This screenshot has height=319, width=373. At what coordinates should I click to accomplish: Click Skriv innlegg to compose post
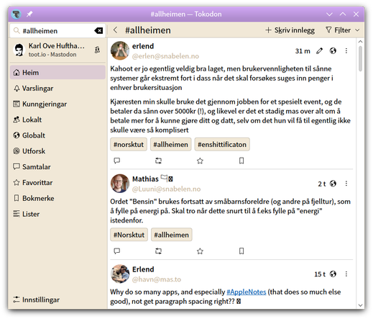[290, 30]
